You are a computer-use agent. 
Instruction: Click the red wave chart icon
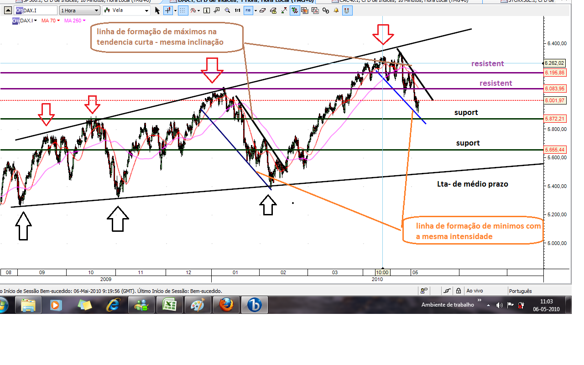pyautogui.click(x=315, y=10)
